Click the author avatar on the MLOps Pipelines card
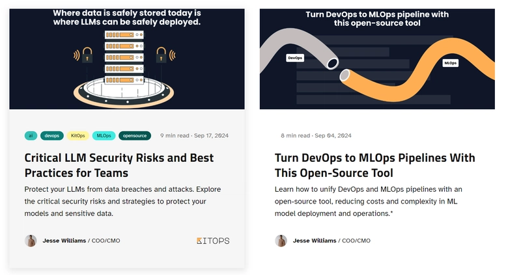 coord(281,241)
